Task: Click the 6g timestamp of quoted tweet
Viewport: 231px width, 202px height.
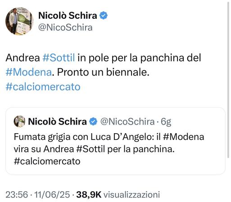Action: [x=166, y=122]
